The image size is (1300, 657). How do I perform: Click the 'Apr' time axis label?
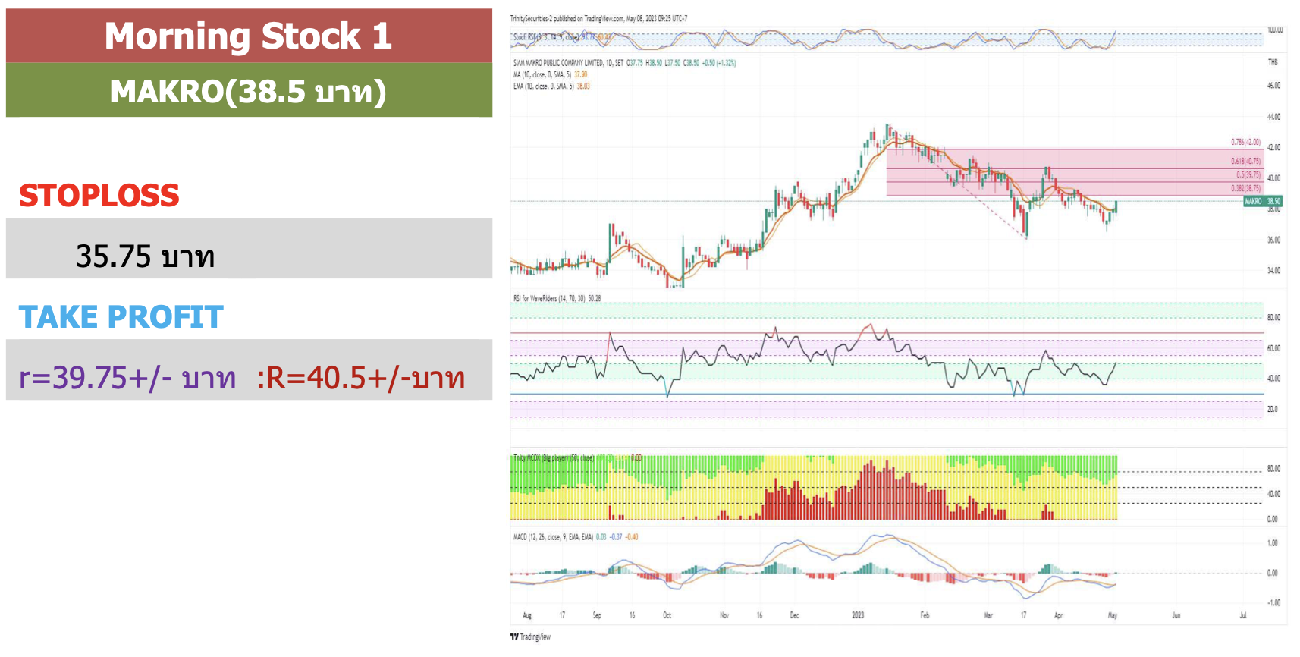coord(1058,615)
